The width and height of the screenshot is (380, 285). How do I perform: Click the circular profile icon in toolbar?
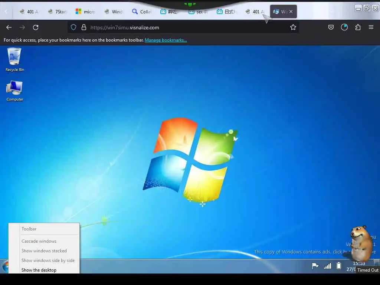click(344, 27)
